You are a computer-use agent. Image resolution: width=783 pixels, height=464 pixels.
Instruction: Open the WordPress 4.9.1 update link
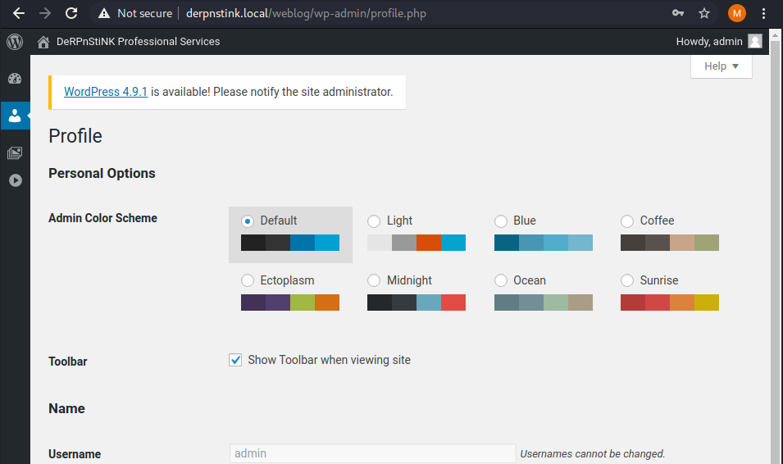coord(106,92)
